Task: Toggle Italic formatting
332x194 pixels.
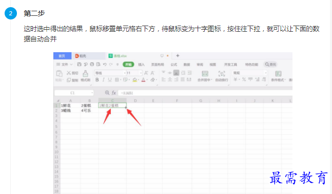Action: (x=103, y=79)
